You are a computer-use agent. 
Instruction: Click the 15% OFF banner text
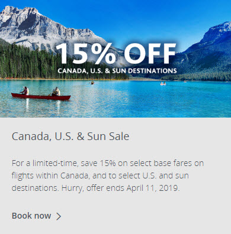click(x=116, y=54)
